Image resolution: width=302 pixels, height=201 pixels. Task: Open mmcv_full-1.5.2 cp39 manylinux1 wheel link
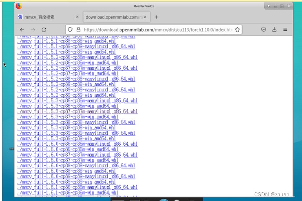click(x=76, y=90)
